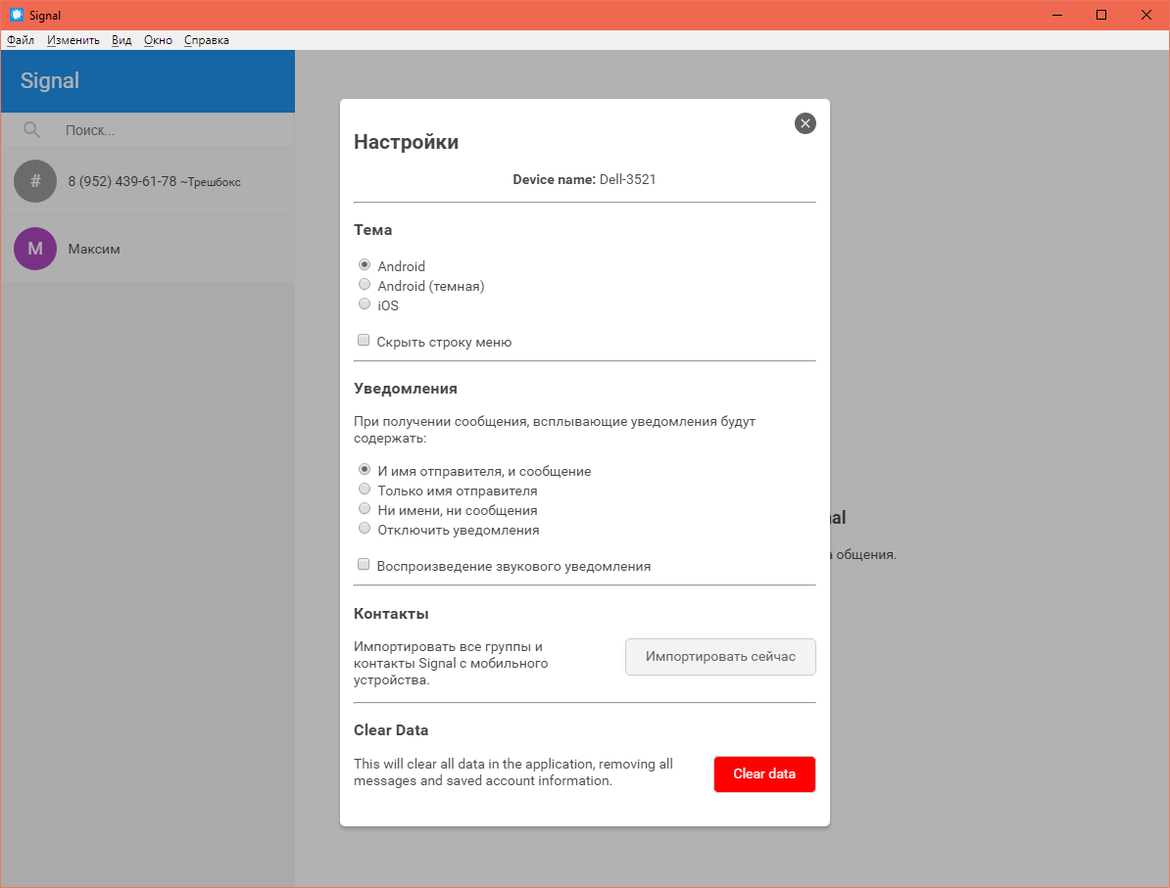The image size is (1170, 888).
Task: Select Ни имени, ни сообщения option
Action: click(x=365, y=508)
